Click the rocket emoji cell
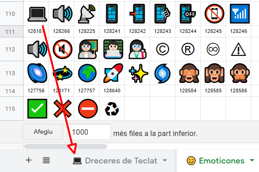259x172 pixels. coord(112,73)
